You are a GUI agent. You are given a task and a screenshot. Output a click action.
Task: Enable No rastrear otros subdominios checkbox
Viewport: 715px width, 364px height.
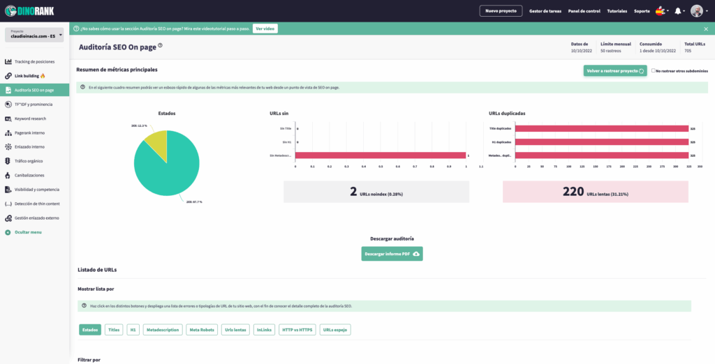point(654,70)
